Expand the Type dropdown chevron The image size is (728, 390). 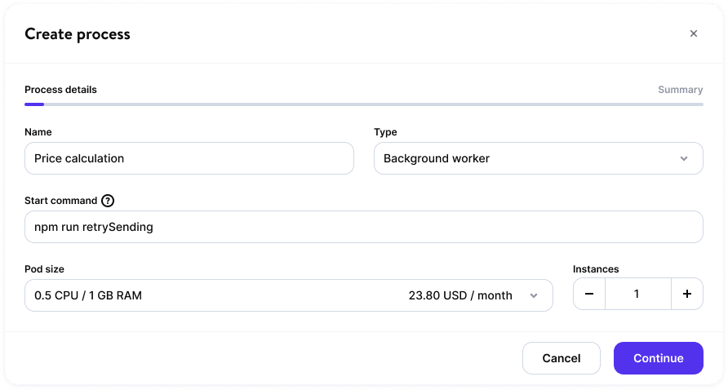684,159
